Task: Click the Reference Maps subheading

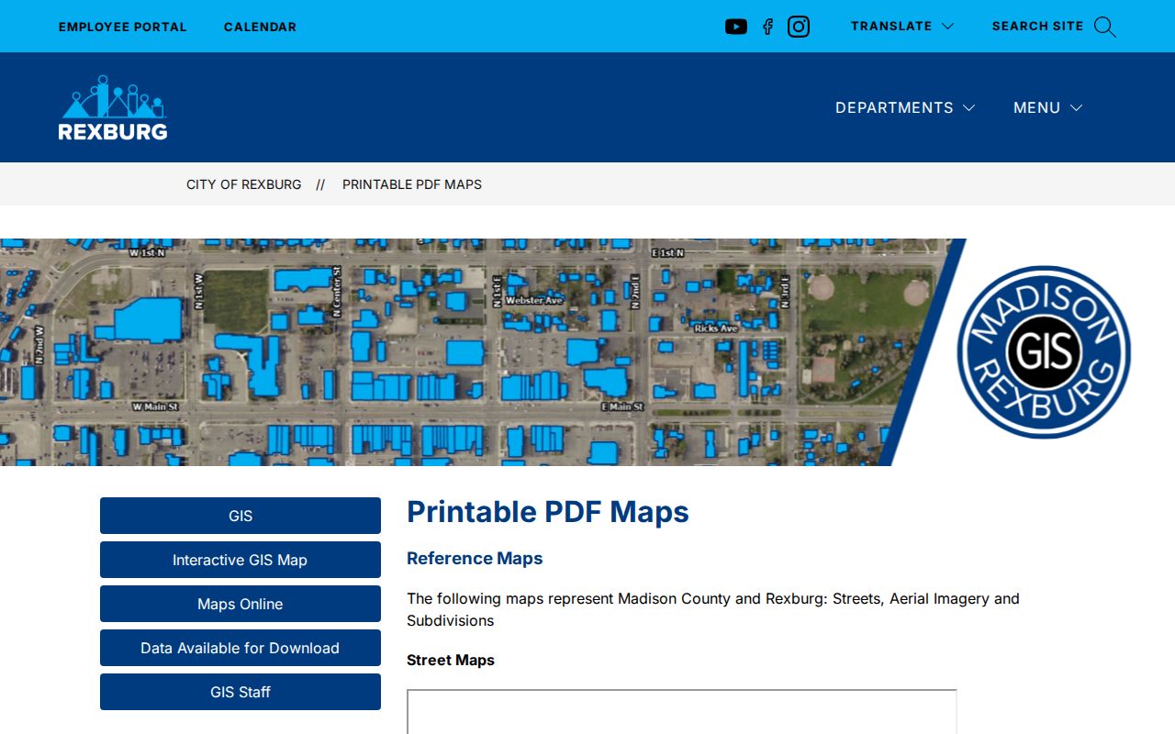Action: (475, 559)
